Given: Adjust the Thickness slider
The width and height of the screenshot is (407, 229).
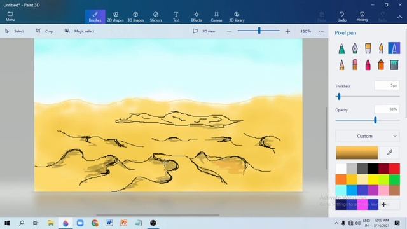Looking at the screenshot, I should (339, 97).
